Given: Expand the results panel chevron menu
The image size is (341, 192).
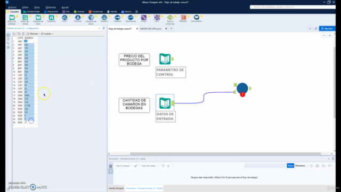Looking at the screenshot, I should 329,159.
